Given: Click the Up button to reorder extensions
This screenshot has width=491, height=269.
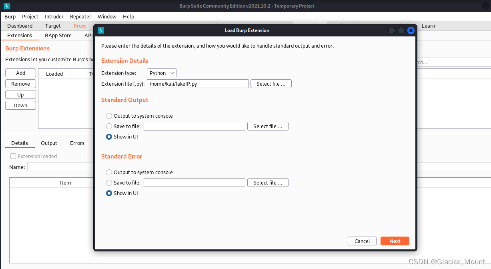Looking at the screenshot, I should [20, 94].
